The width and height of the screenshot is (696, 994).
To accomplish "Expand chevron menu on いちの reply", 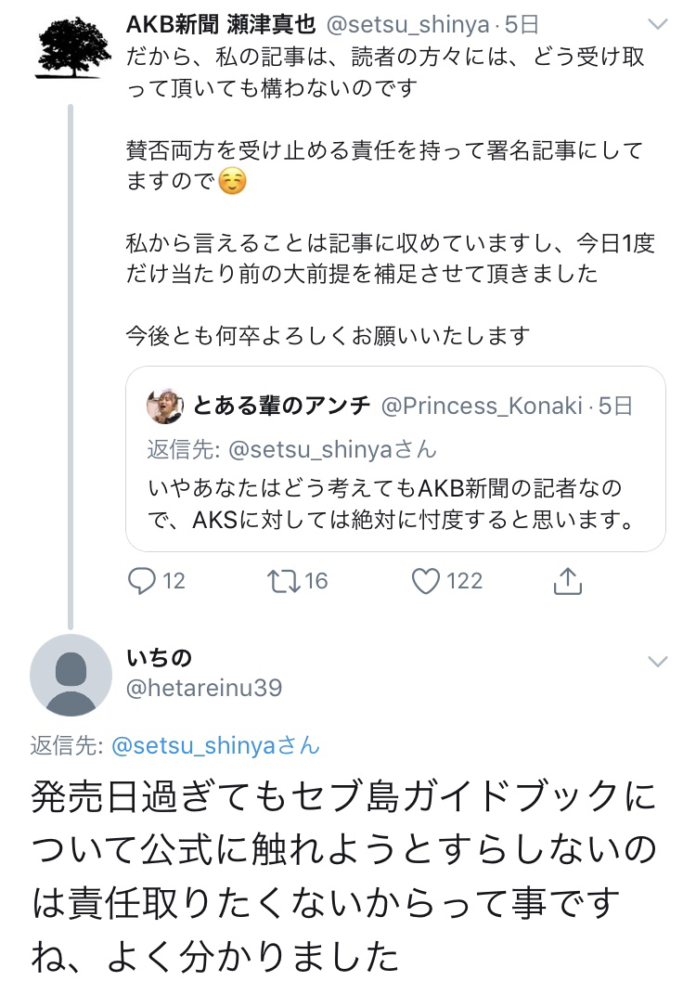I will 657,661.
